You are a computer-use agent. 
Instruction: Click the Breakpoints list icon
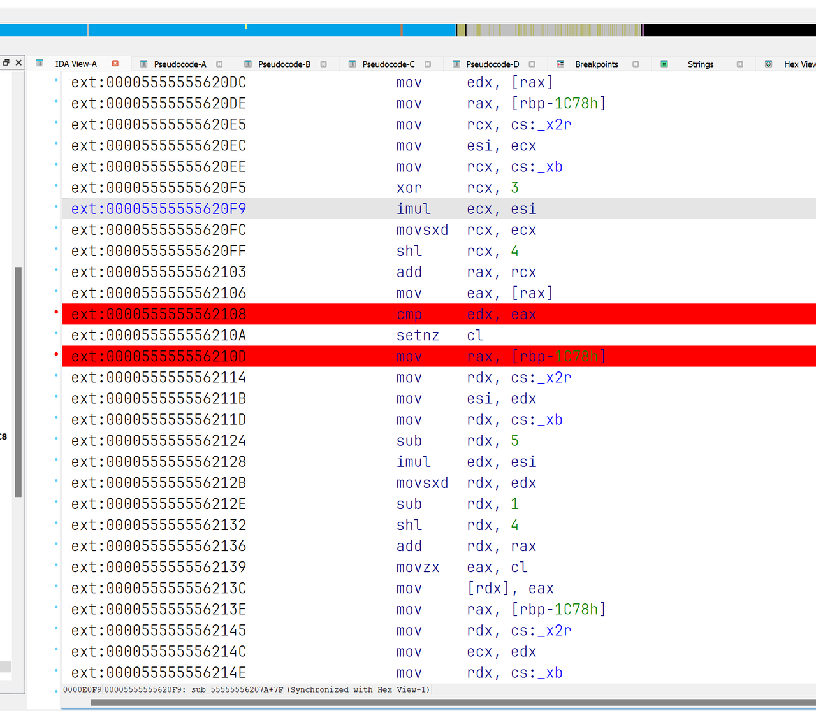click(560, 64)
